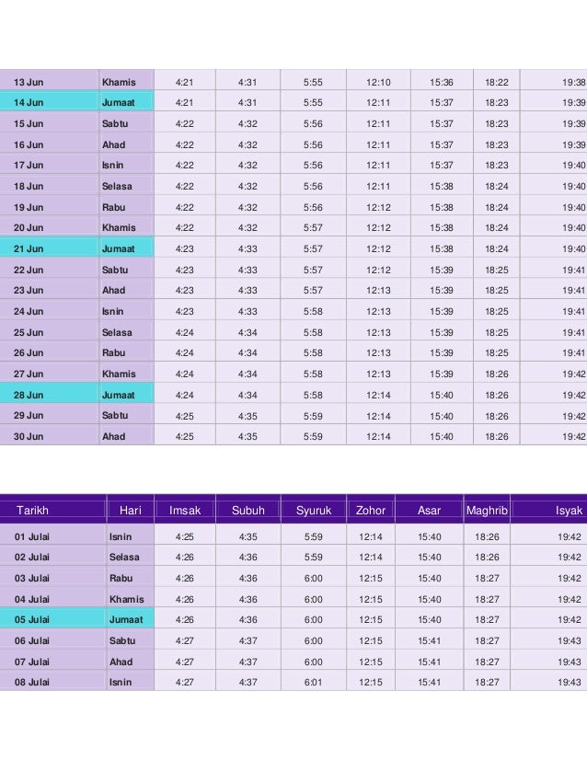Click the 13 Jun date cell

[x=50, y=82]
